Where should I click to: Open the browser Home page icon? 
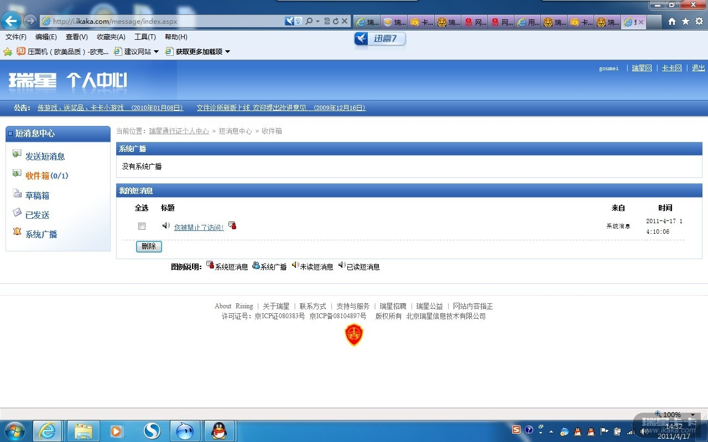(x=672, y=22)
